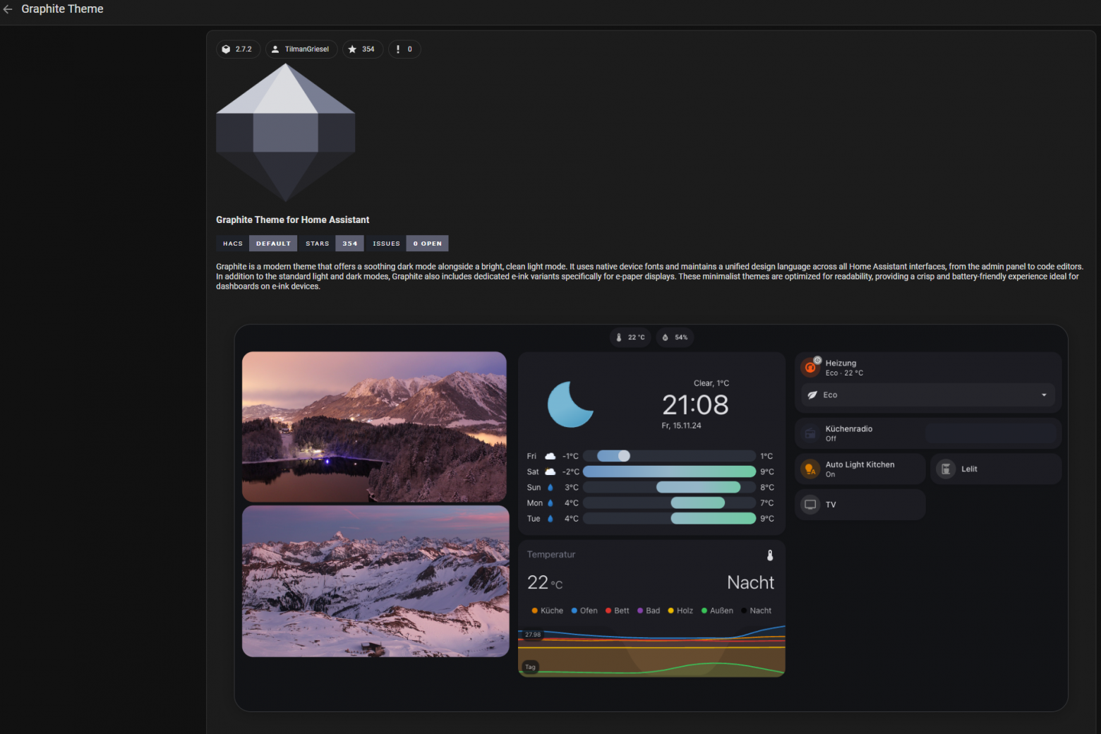Screen dimensions: 1101x734
Task: Click the 'Graphite Theme' page title
Action: pos(62,9)
